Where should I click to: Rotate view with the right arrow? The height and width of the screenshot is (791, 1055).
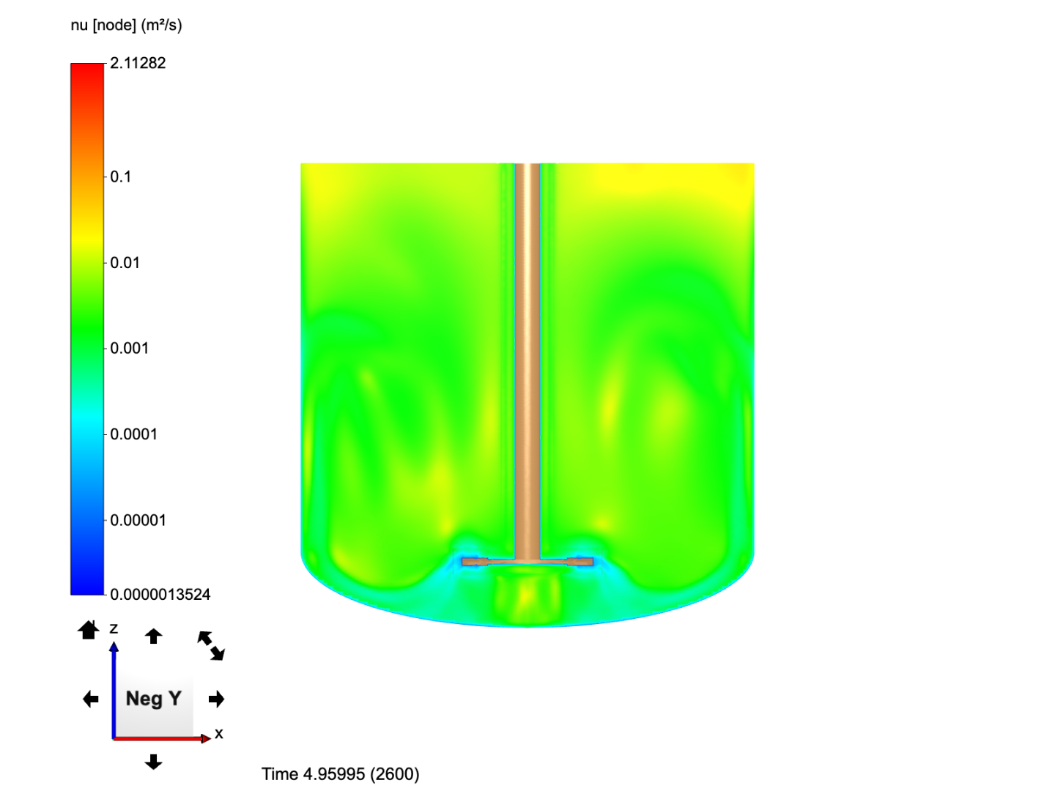(216, 699)
